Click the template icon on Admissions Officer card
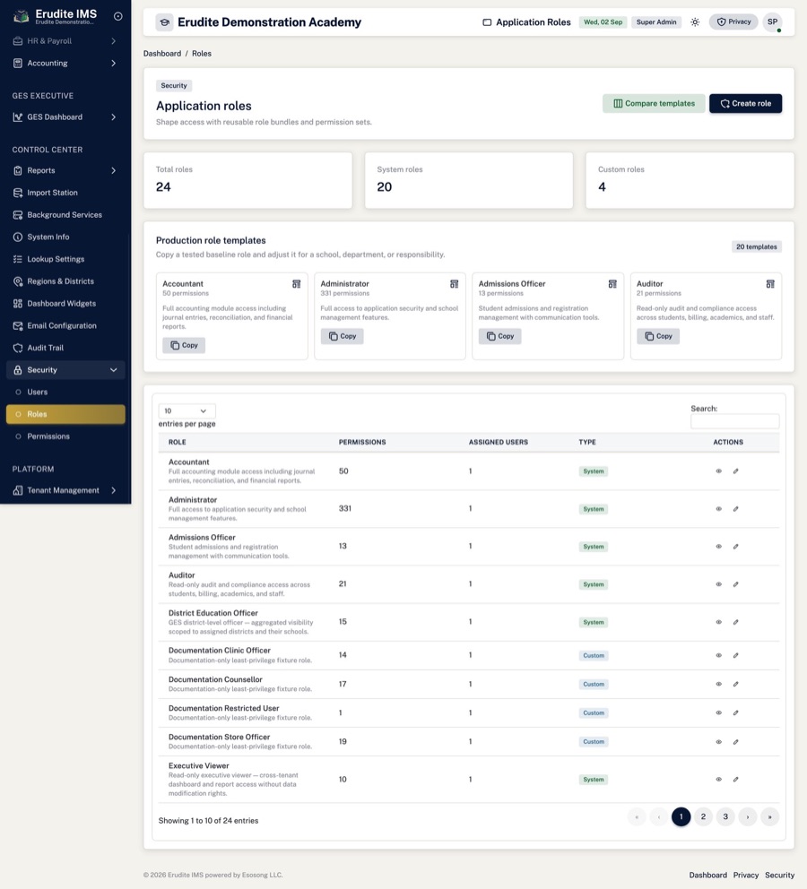The height and width of the screenshot is (889, 807). [612, 284]
